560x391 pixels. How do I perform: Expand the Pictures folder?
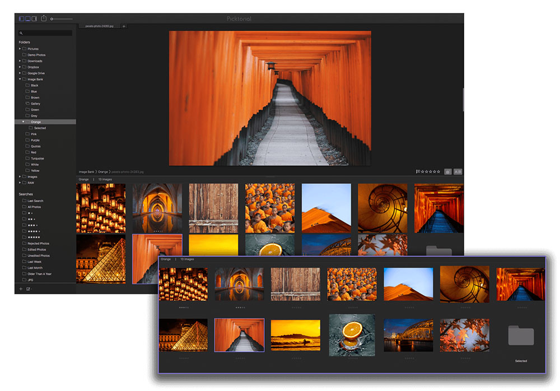[20, 49]
